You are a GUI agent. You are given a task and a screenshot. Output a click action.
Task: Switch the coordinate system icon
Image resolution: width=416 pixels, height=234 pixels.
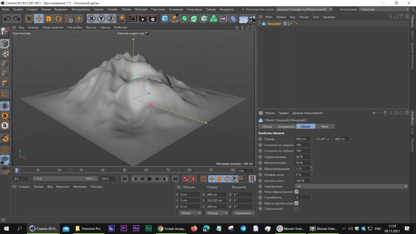(121, 19)
